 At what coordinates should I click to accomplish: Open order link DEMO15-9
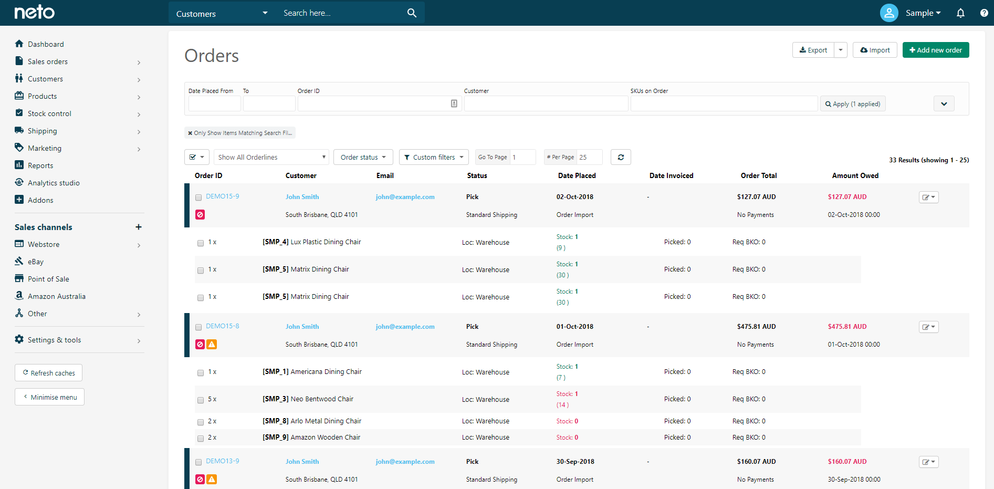[223, 196]
